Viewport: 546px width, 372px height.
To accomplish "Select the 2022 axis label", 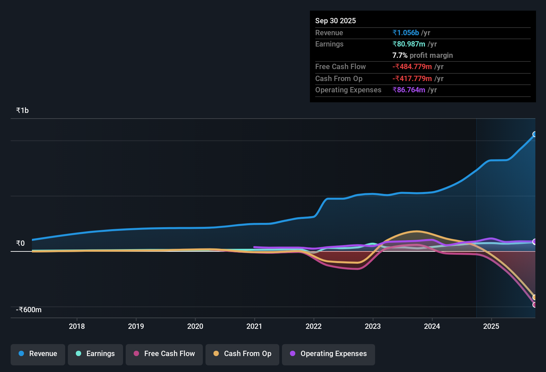I will pos(314,326).
